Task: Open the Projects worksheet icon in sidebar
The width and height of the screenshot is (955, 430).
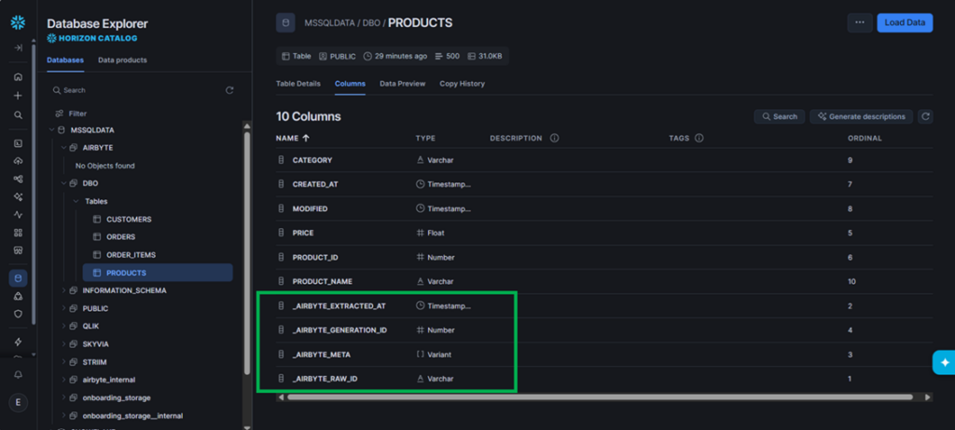Action: click(x=18, y=143)
